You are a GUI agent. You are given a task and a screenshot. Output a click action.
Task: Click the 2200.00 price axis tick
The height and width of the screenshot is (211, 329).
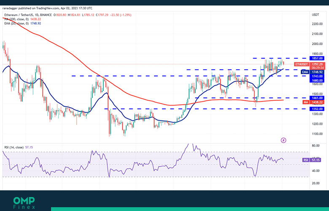(317, 24)
